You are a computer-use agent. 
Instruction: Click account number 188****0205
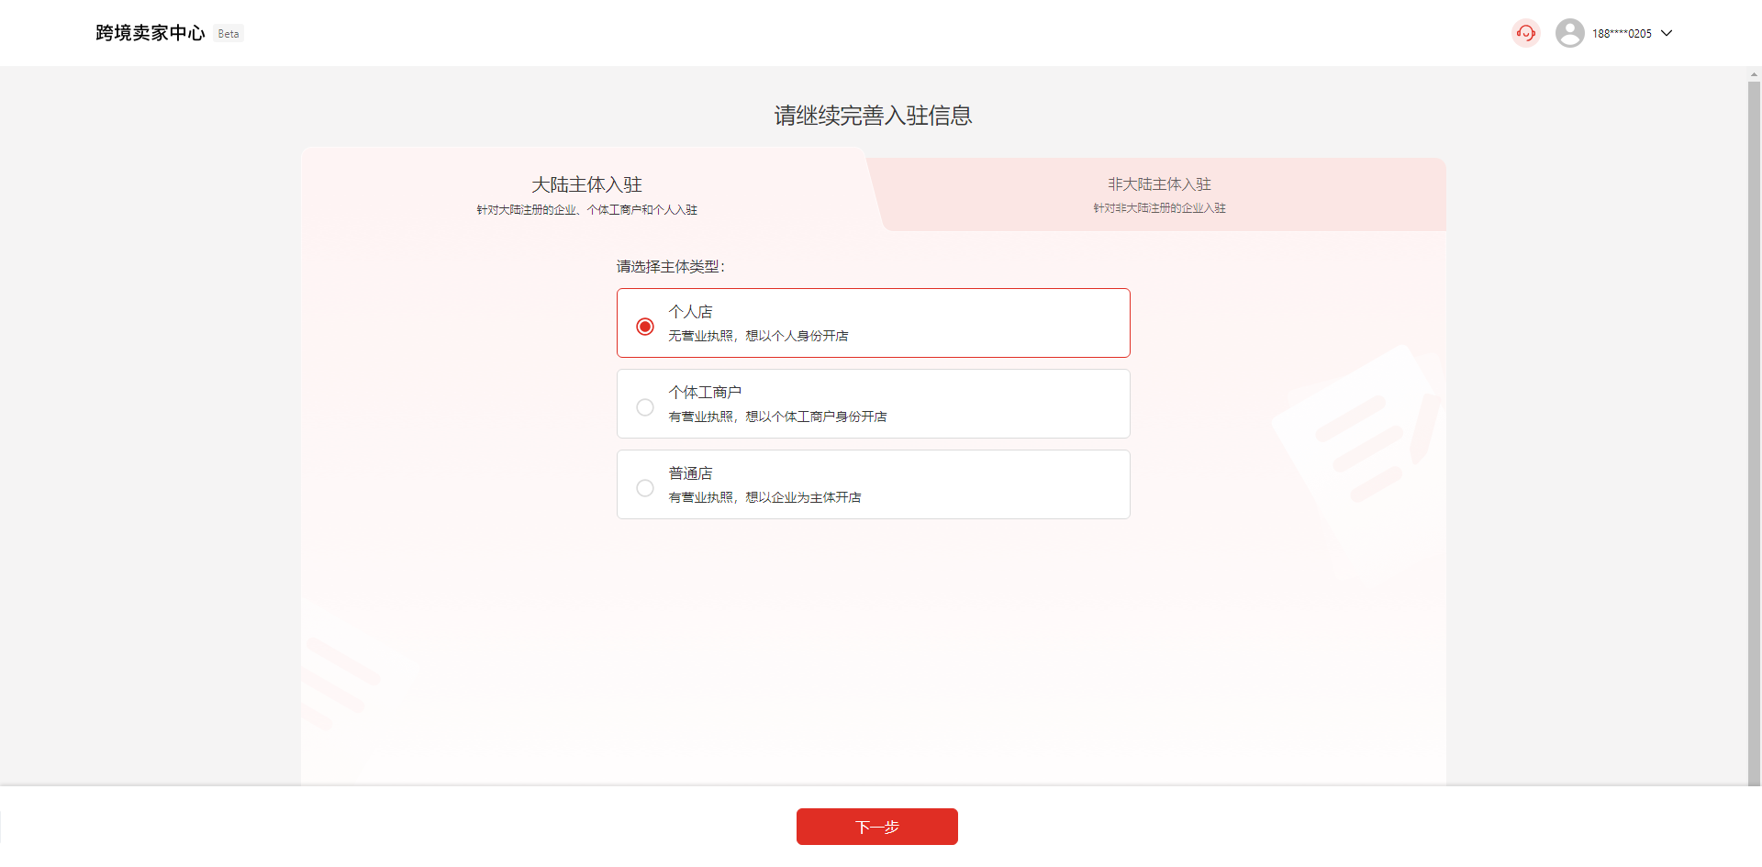1622,34
